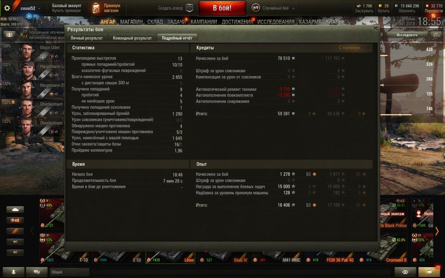This screenshot has height=278, width=445.
Task: Toggle automatic crew return checkbox
Action: tap(25, 37)
